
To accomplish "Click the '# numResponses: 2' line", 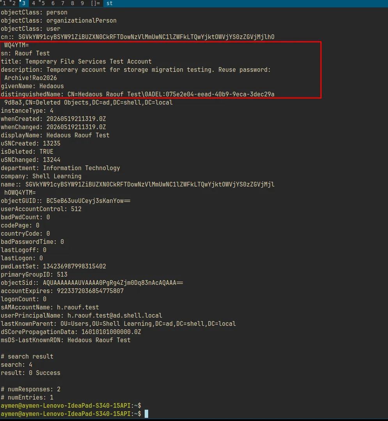I will click(30, 389).
